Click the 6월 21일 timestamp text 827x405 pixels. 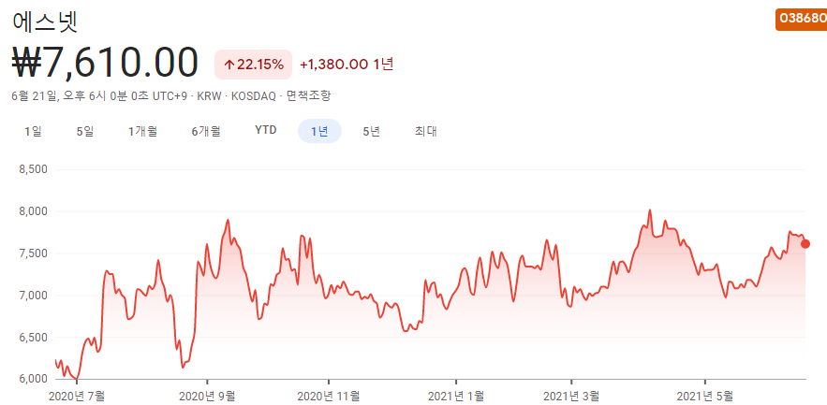[x=35, y=95]
